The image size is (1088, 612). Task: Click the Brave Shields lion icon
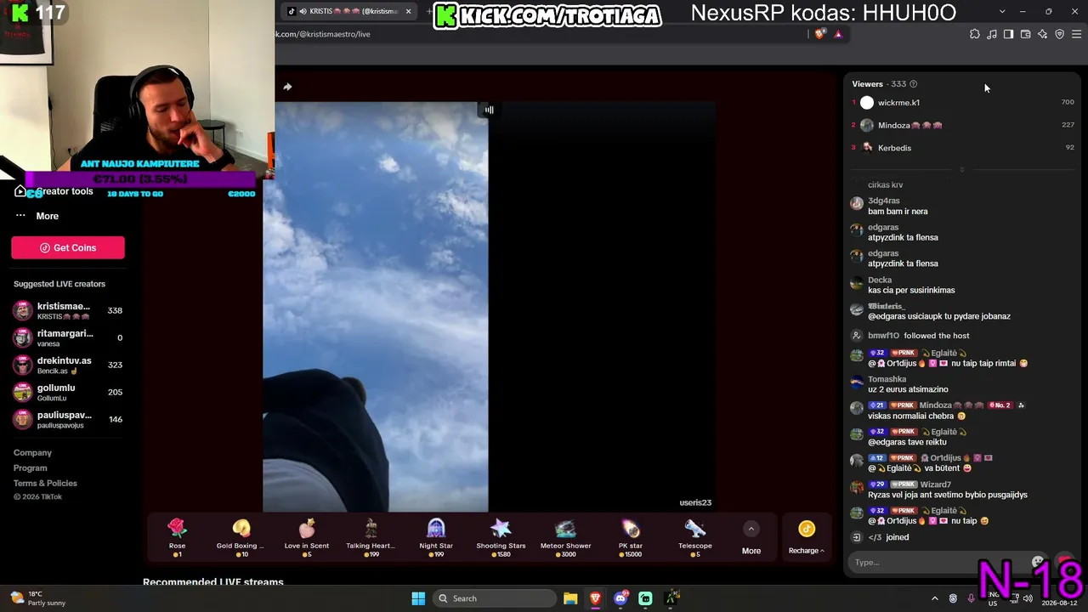[x=819, y=34]
